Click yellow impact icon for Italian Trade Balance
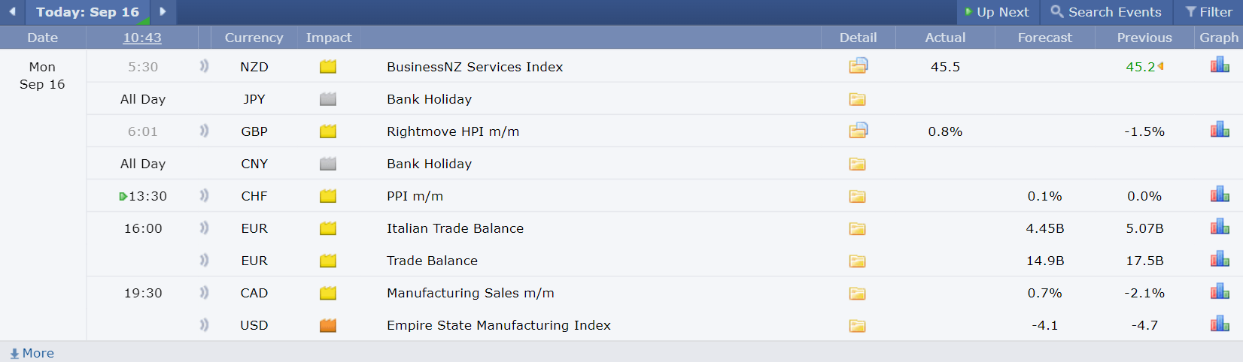Screen dimensions: 1243x362 [x=328, y=228]
